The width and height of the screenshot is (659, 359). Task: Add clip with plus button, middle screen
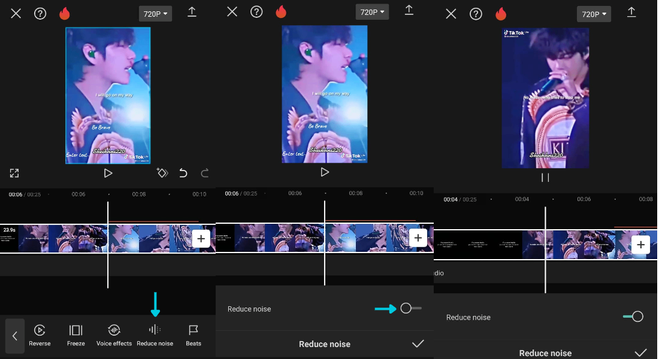[418, 238]
